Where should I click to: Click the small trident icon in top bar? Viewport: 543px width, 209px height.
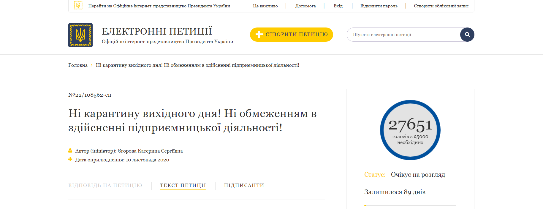click(78, 5)
